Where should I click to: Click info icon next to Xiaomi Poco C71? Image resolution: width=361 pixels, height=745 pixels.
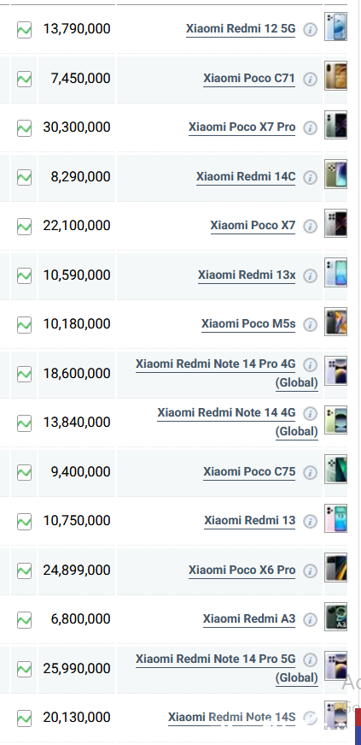click(x=310, y=79)
